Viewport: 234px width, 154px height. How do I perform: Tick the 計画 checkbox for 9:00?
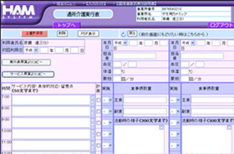click(98, 123)
